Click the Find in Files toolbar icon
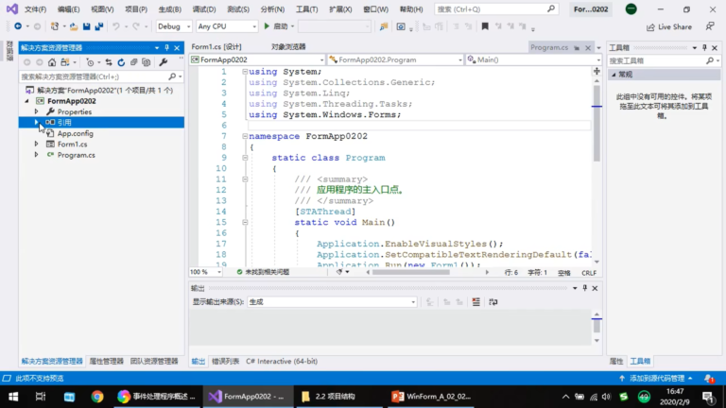Image resolution: width=726 pixels, height=408 pixels. 384,26
